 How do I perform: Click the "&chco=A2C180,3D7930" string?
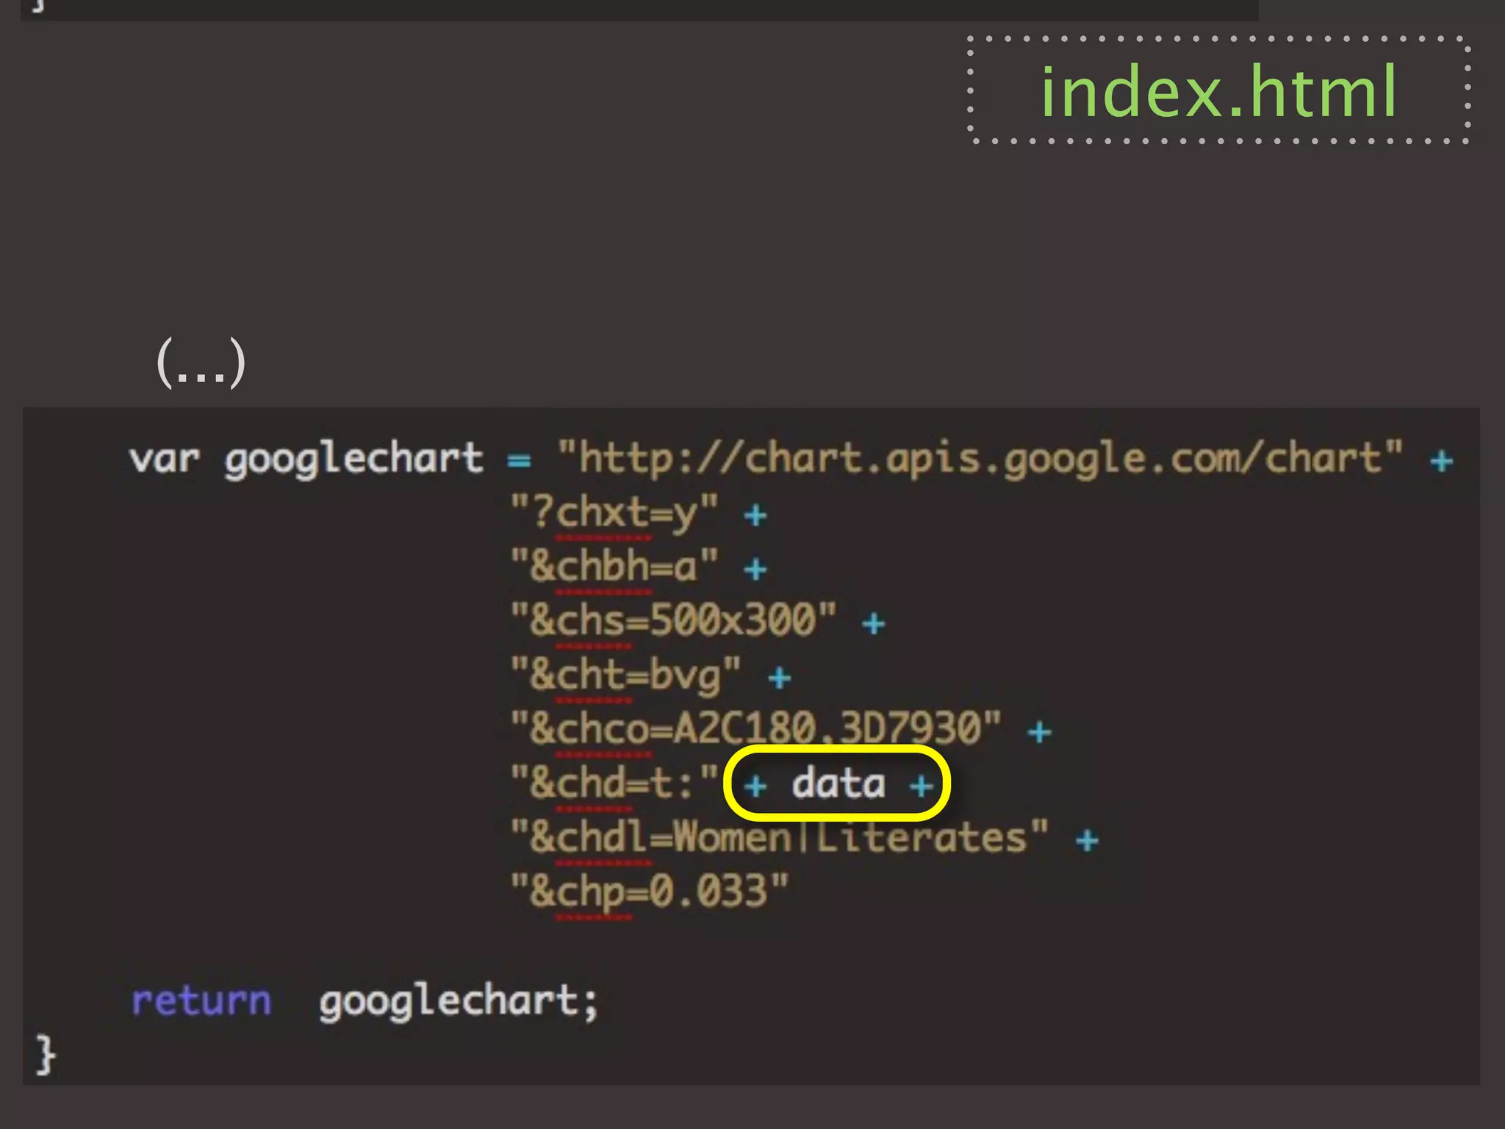tap(756, 728)
